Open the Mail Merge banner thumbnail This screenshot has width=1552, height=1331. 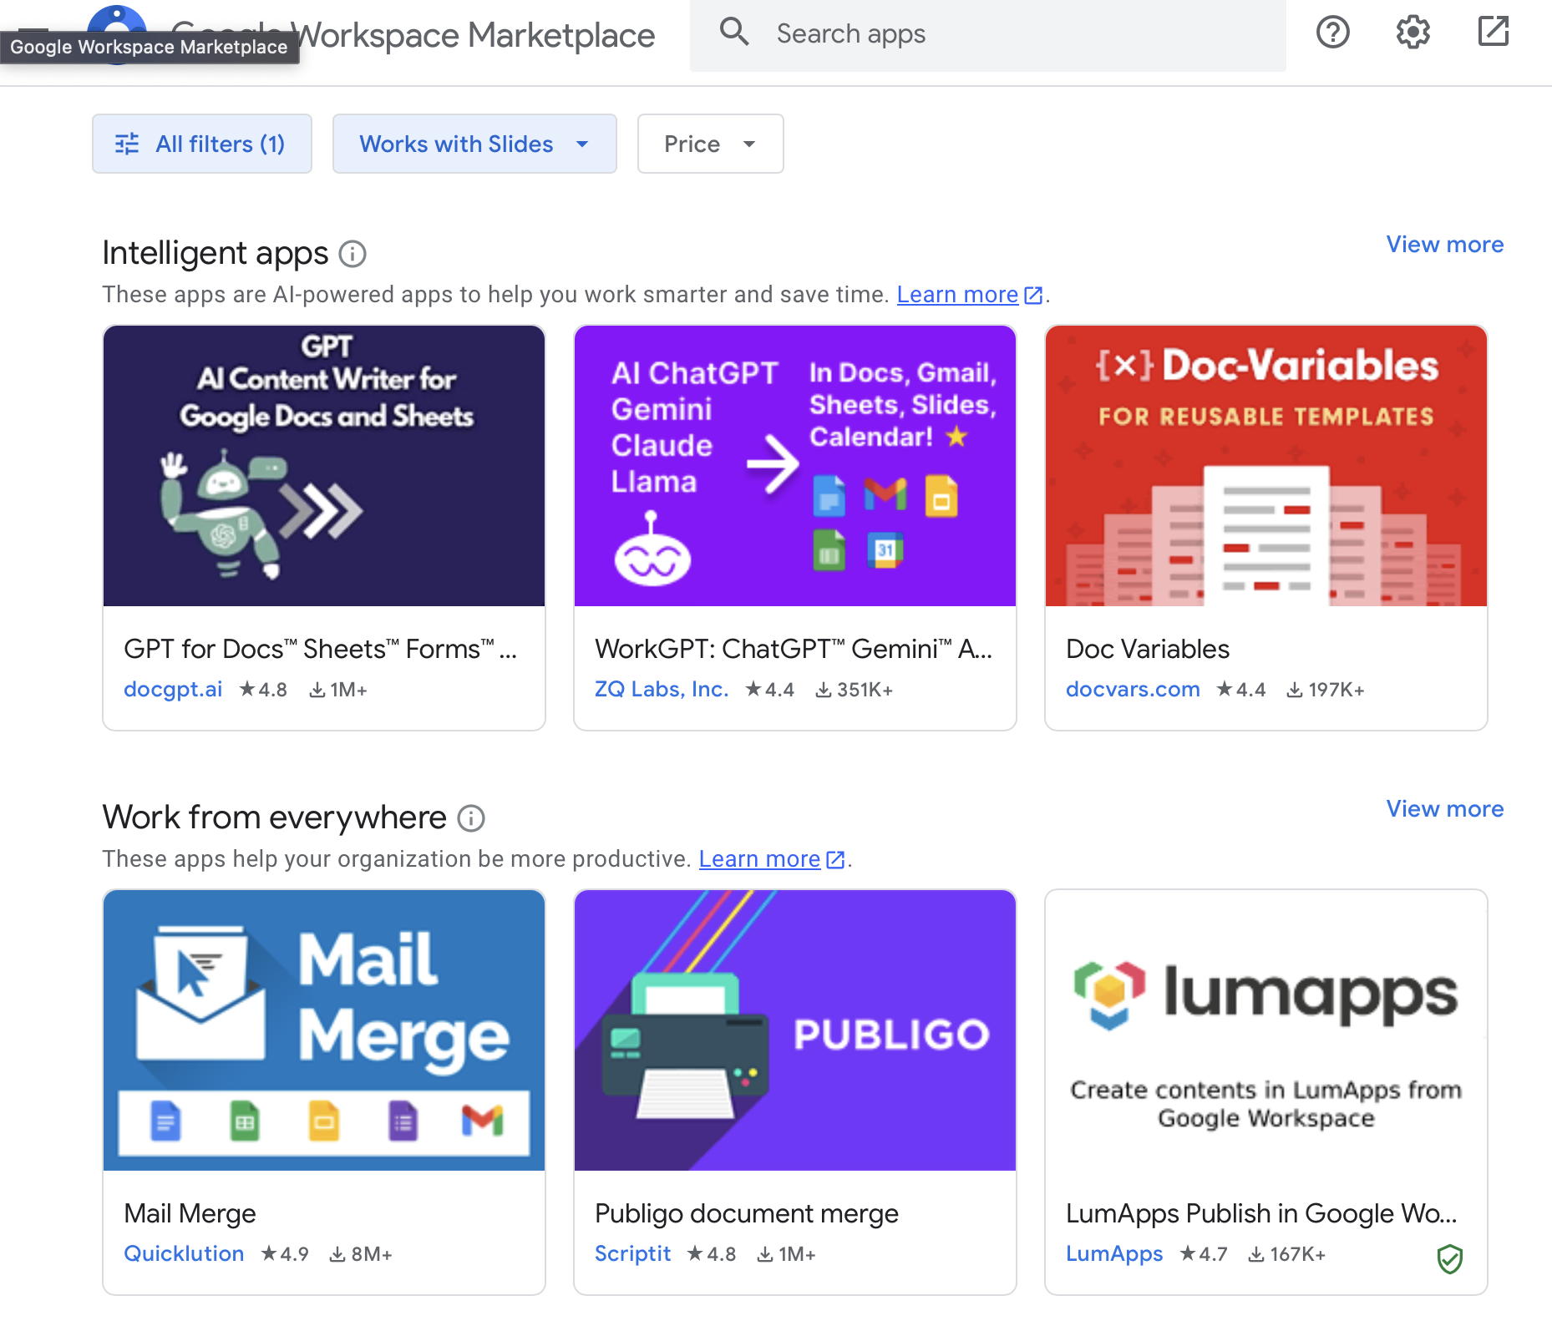(324, 1030)
